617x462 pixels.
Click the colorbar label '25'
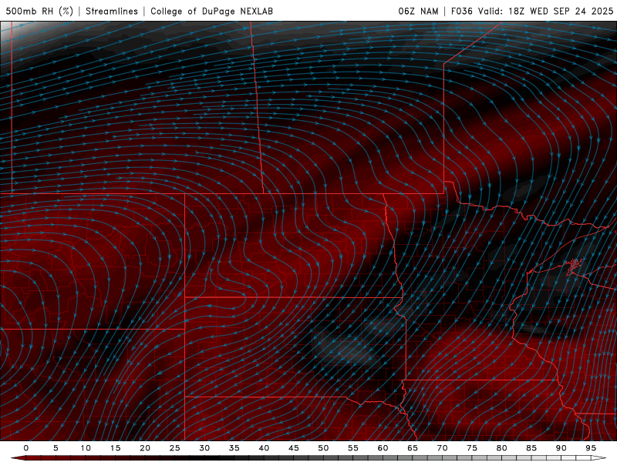(x=175, y=448)
